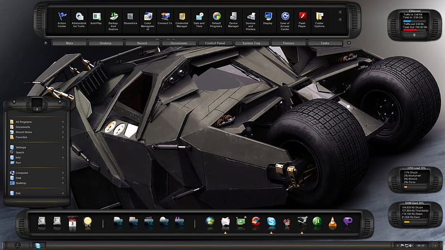Switch to the Documents tab

(179, 43)
